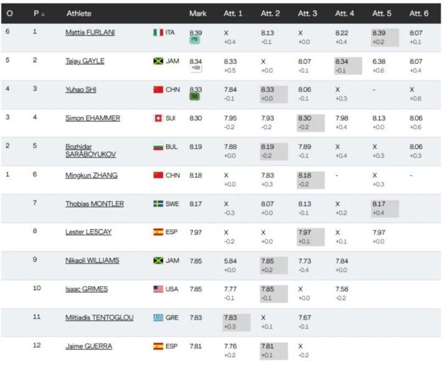This screenshot has height=371, width=446.
Task: Click the SB badge under Yuhao SHI's mark
Action: pos(195,97)
